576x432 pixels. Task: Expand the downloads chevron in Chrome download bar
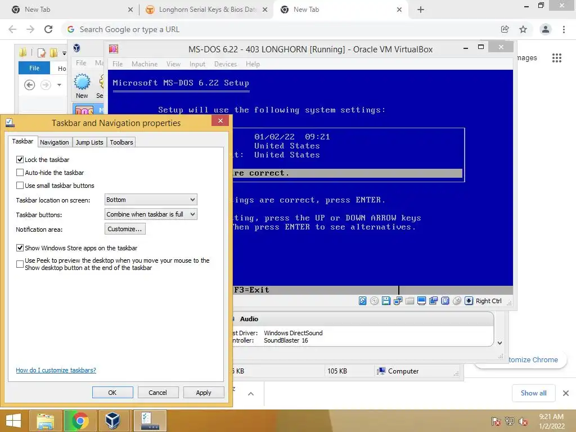coord(251,394)
